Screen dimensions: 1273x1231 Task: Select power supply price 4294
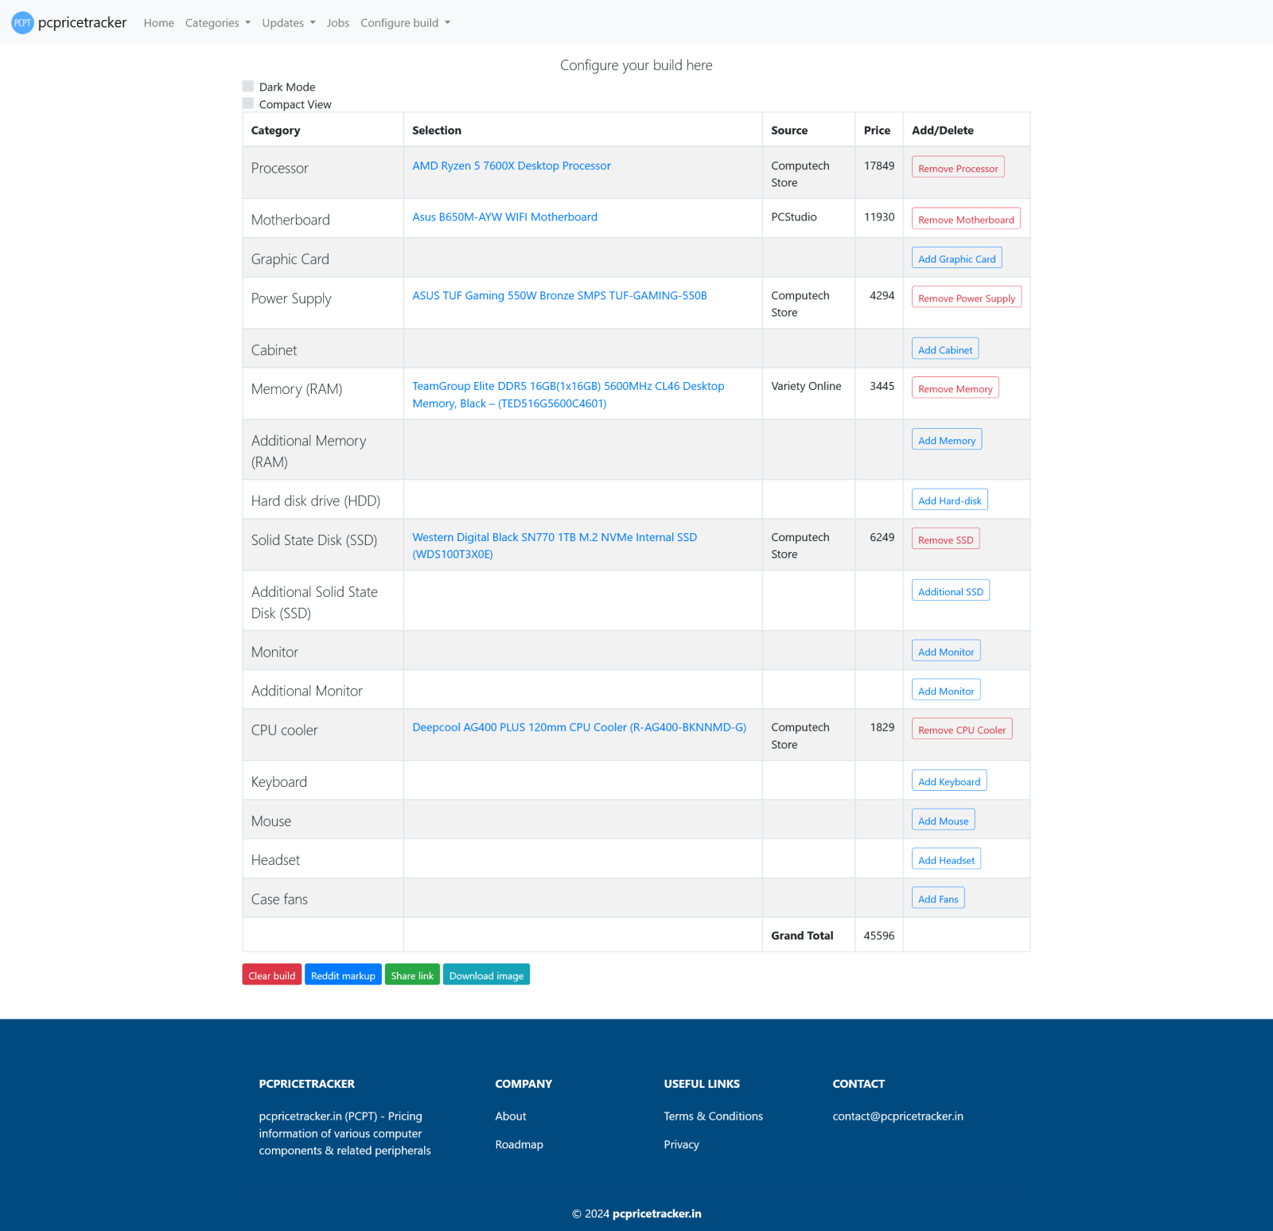(882, 295)
